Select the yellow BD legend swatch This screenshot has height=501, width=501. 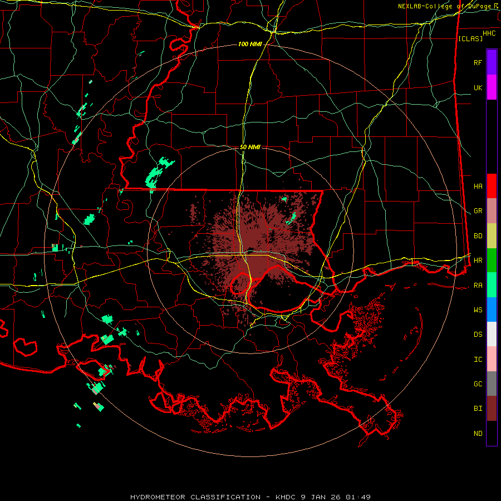pos(492,236)
